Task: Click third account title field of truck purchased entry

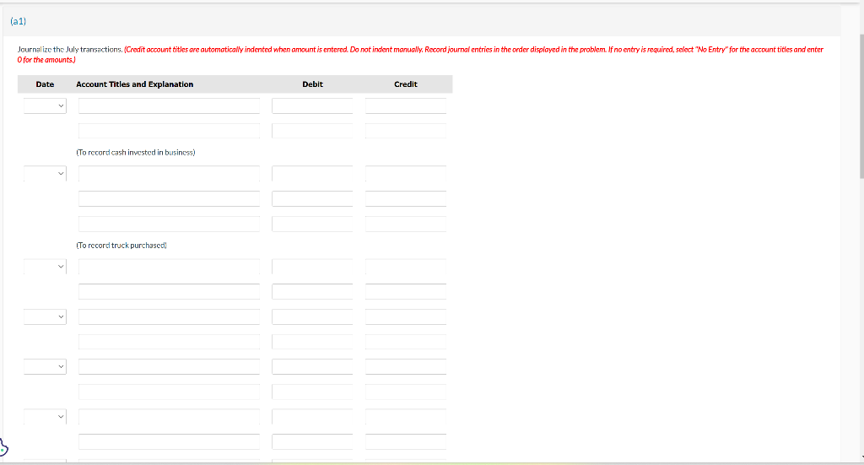Action: [x=169, y=224]
